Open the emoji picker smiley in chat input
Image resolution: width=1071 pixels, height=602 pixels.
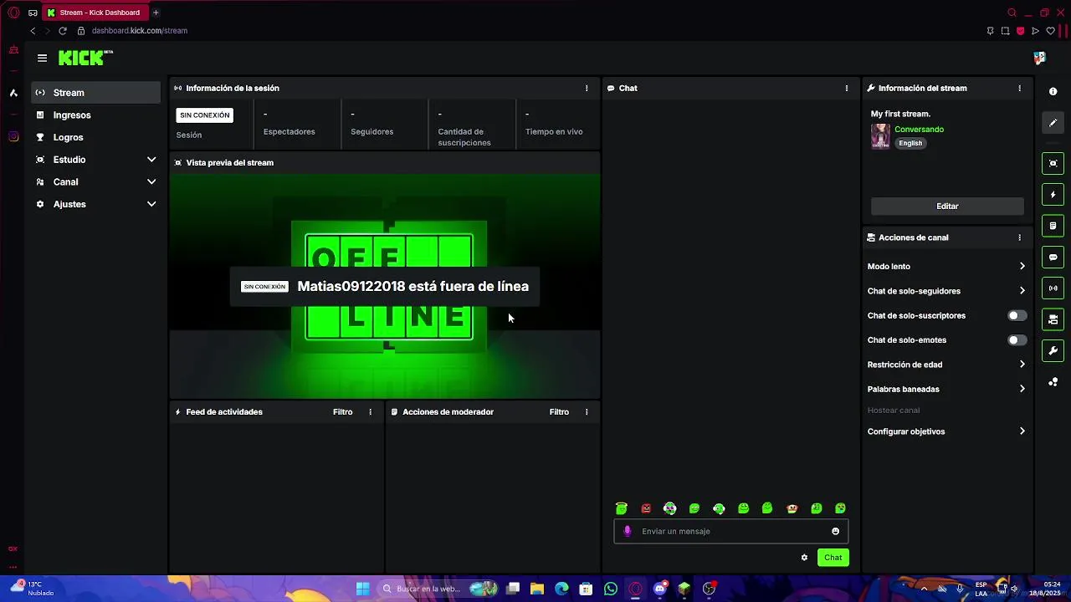pos(835,531)
